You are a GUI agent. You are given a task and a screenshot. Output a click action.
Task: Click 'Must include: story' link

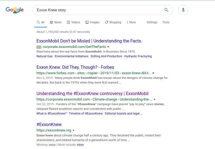(x=80, y=145)
